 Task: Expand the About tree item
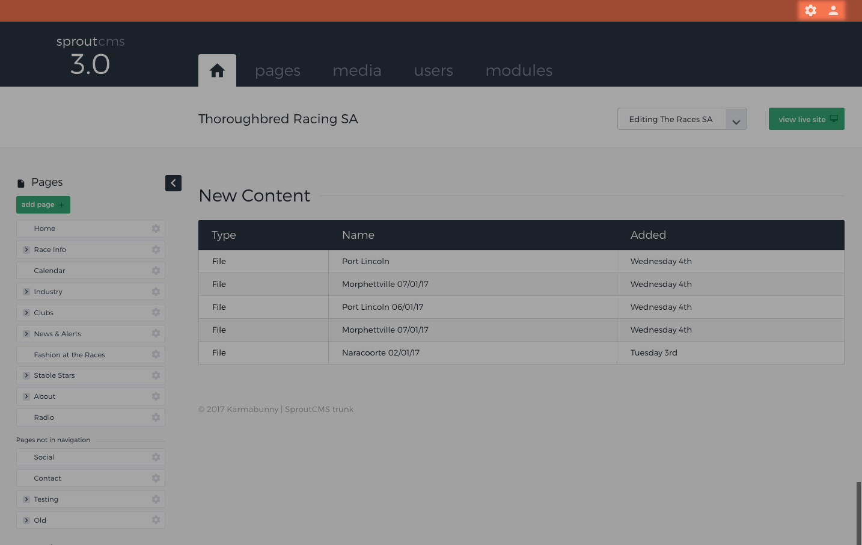pos(26,396)
